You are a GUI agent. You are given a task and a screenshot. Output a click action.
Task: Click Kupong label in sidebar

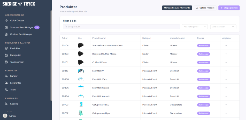[14, 104]
